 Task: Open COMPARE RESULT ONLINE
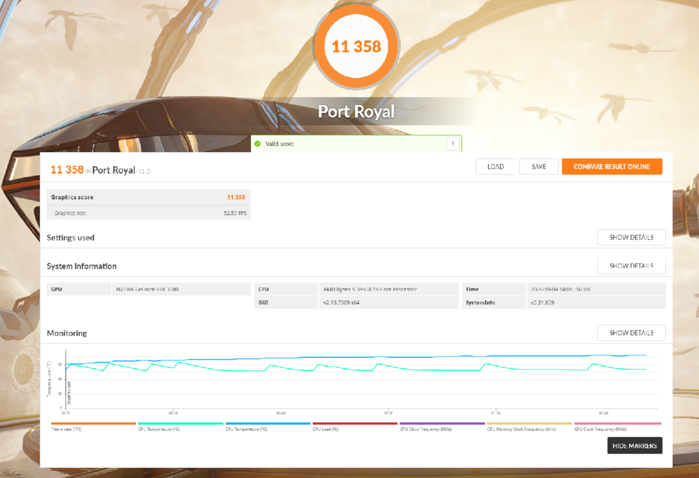[x=611, y=167]
